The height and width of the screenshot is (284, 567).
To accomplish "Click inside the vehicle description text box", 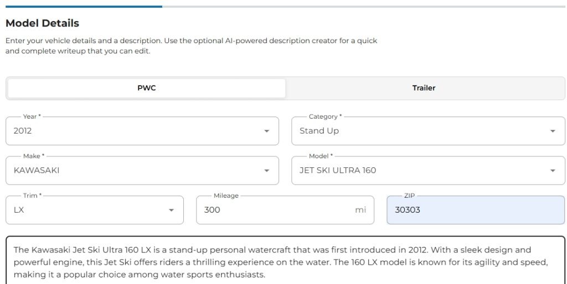I will pos(285,262).
